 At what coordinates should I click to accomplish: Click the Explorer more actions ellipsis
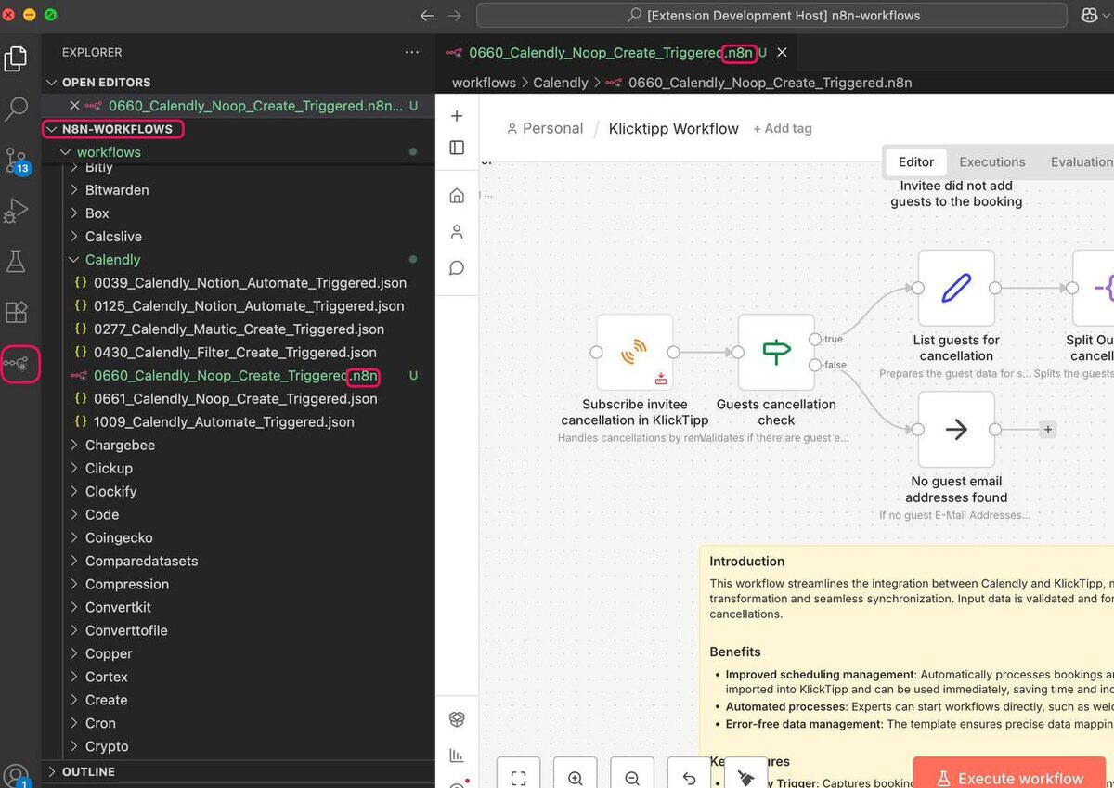(412, 53)
